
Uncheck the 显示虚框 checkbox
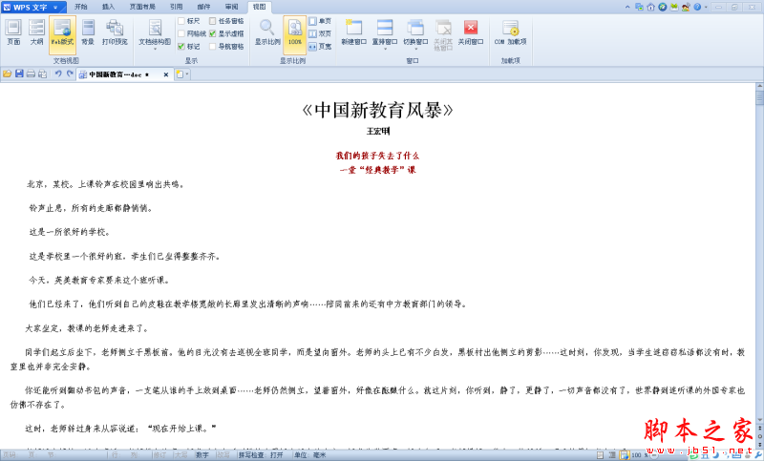[x=212, y=33]
